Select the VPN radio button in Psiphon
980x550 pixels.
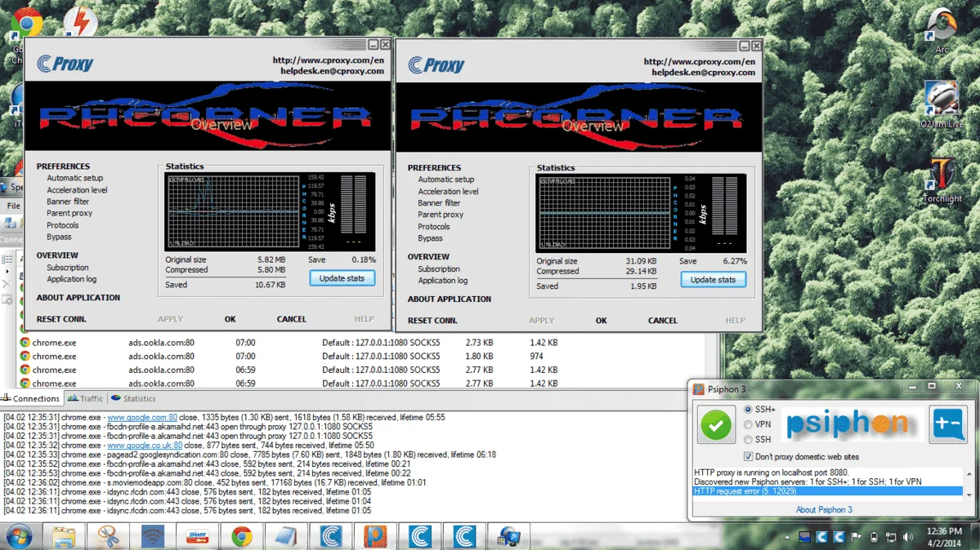748,424
